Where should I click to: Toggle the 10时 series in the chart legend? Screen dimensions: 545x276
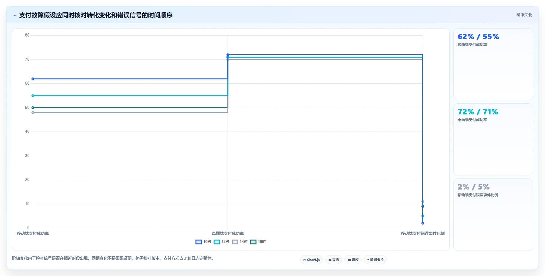pyautogui.click(x=203, y=242)
